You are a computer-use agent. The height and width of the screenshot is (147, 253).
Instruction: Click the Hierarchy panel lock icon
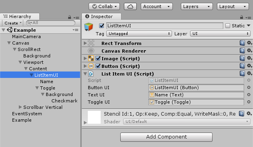tap(69, 17)
